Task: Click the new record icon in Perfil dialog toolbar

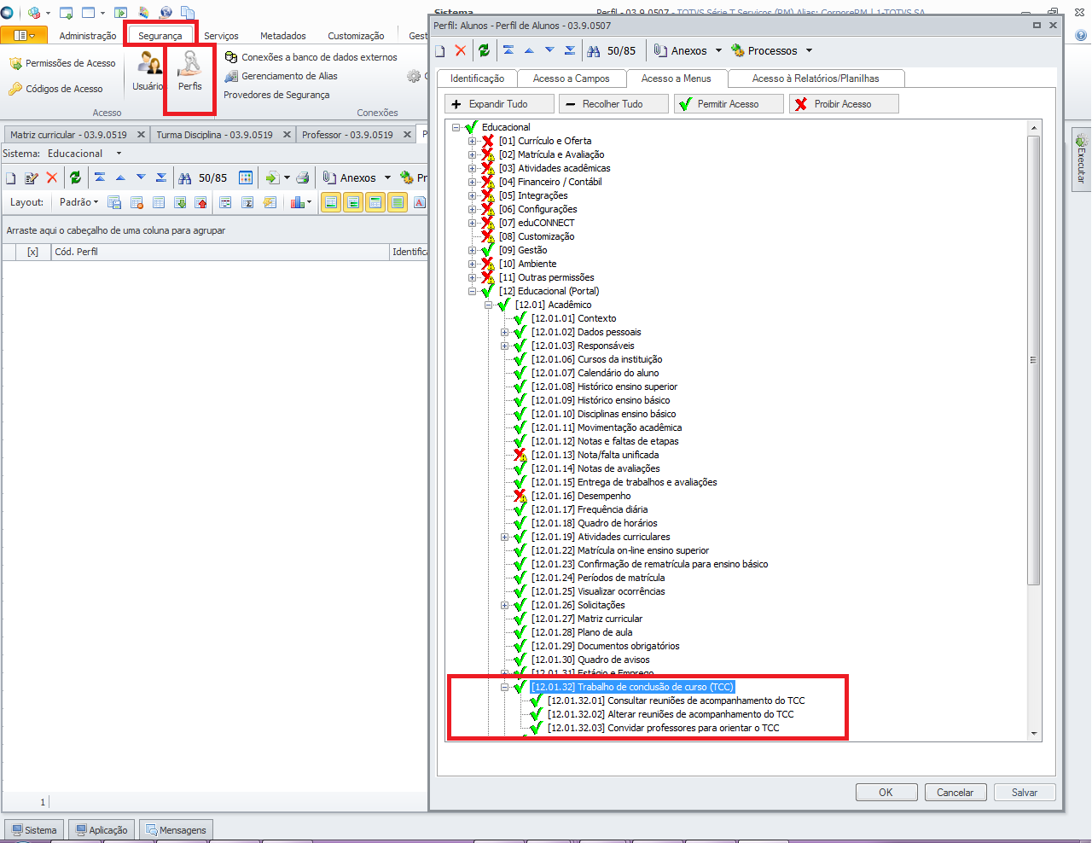Action: click(440, 51)
